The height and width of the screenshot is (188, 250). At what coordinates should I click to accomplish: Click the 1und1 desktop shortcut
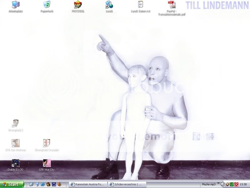pyautogui.click(x=109, y=5)
